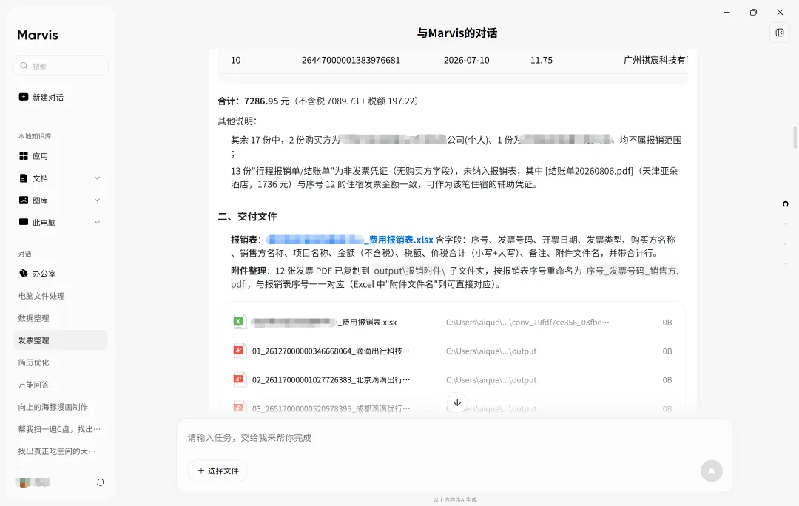This screenshot has height=506, width=799.
Task: Open the 03_26517000000520578395_成都滴滴优行 file
Action: (x=453, y=408)
